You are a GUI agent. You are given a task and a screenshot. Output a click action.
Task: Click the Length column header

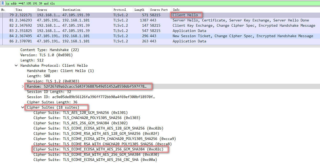pos(139,10)
